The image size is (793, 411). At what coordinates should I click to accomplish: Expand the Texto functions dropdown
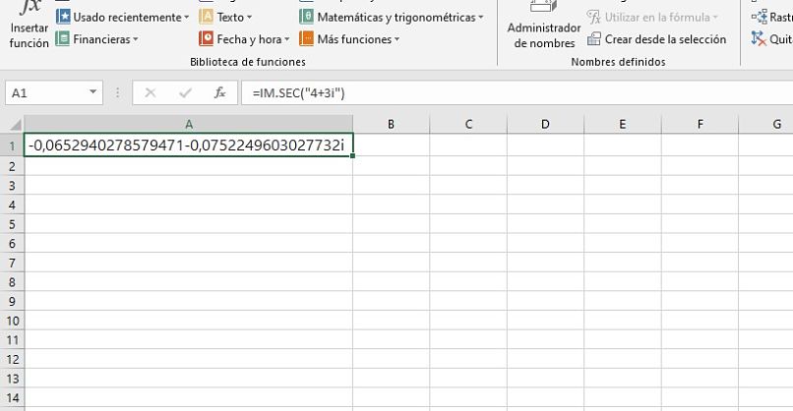pyautogui.click(x=225, y=17)
